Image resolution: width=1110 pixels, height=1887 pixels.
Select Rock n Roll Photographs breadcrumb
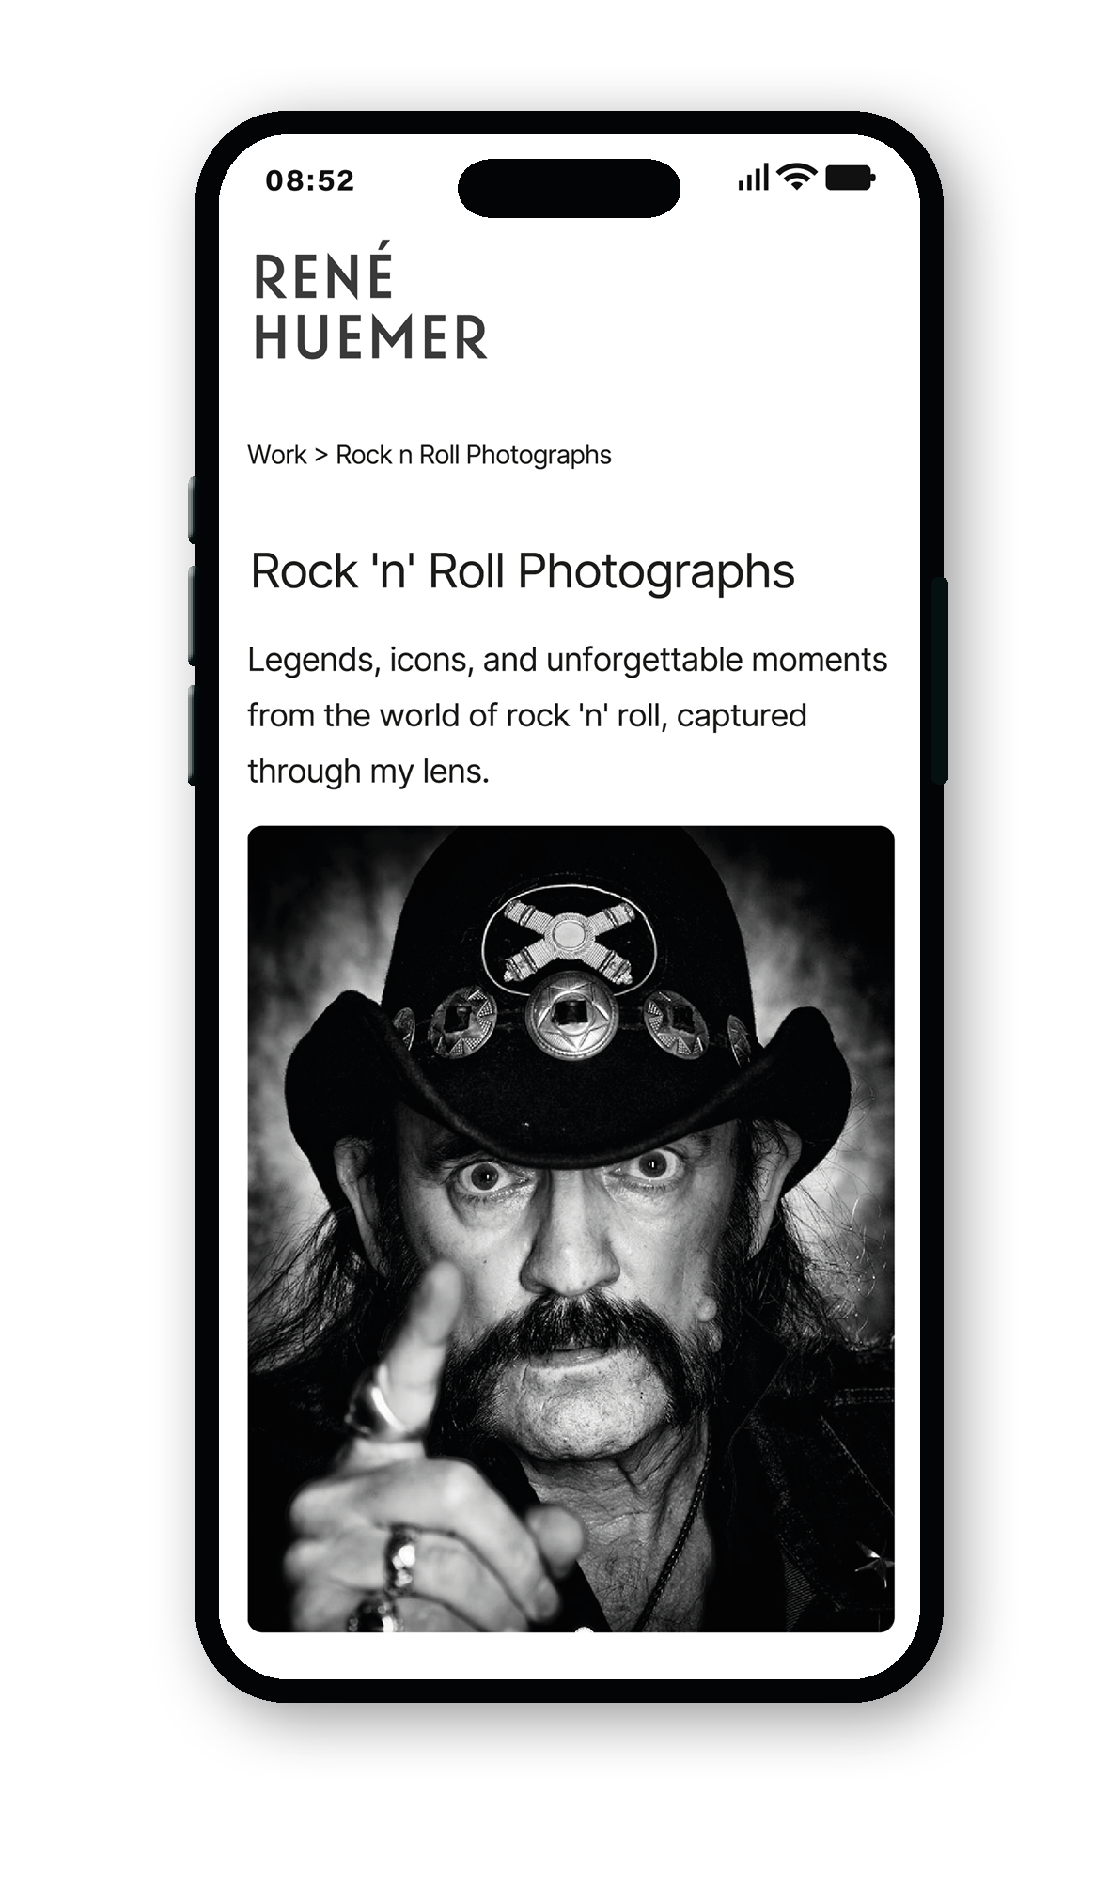point(473,455)
